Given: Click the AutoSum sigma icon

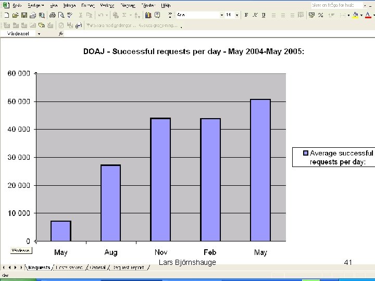Looking at the screenshot, I should pos(124,15).
